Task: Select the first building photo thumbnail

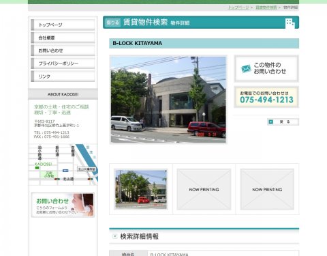Action: click(x=141, y=189)
